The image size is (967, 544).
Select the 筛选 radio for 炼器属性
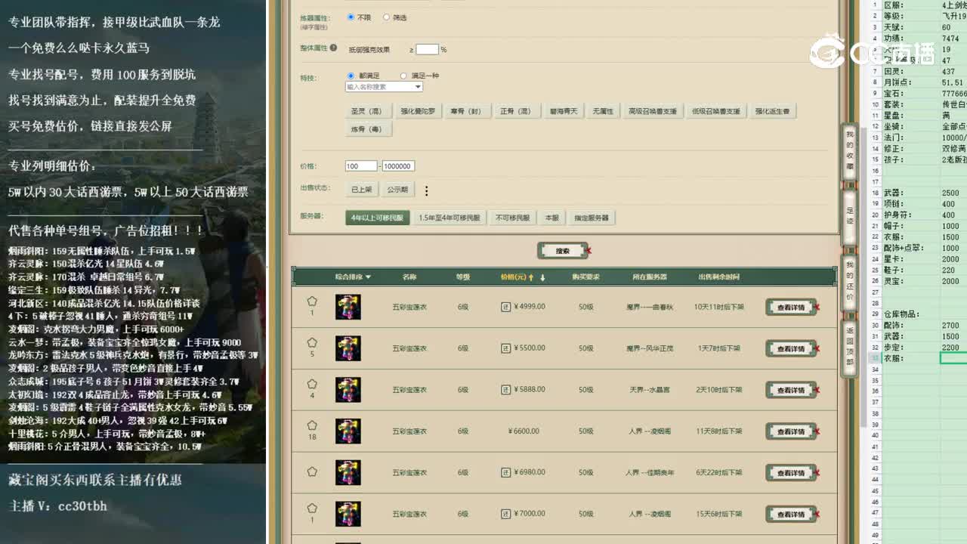[x=386, y=17]
